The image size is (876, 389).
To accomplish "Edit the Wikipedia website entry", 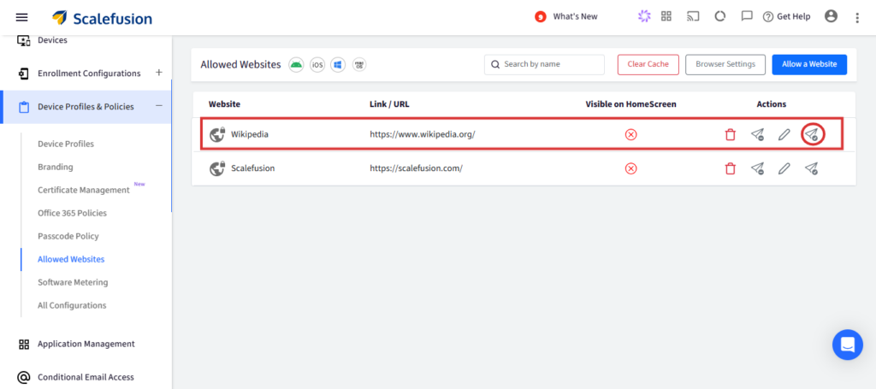I will coord(784,134).
